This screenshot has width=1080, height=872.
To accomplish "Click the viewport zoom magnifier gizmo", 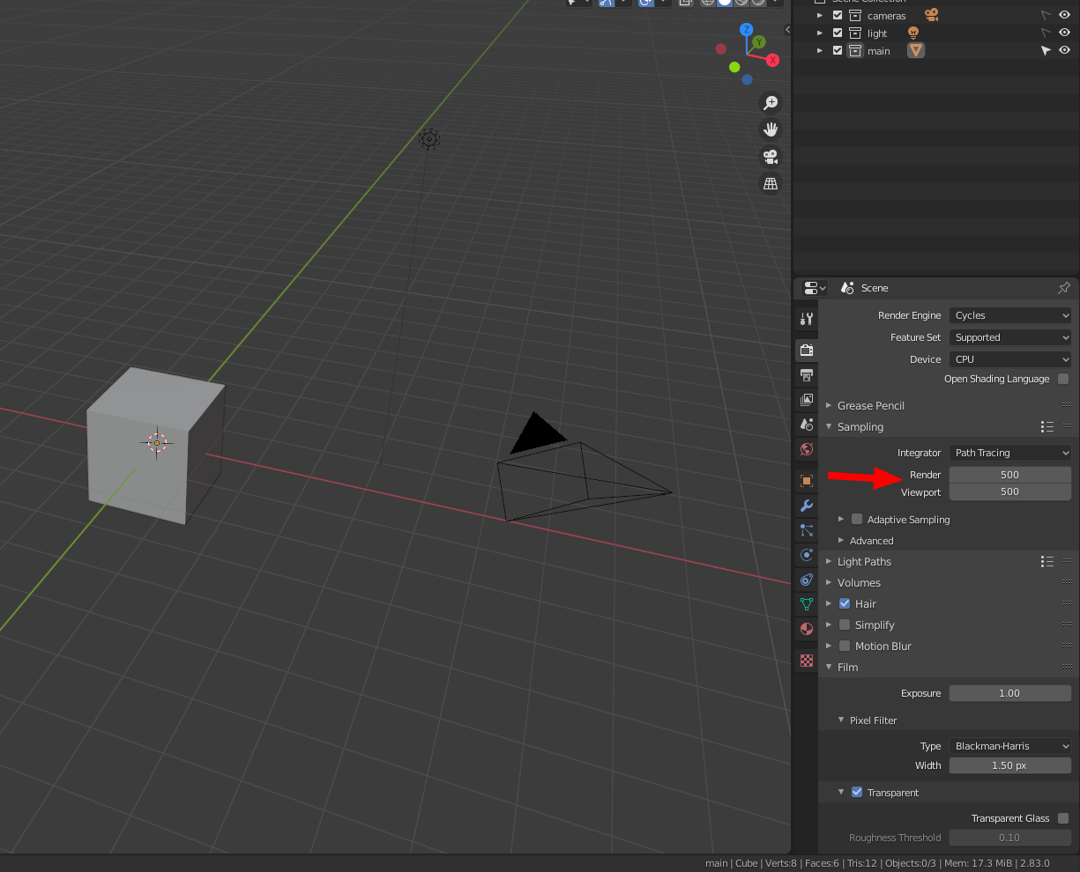I will (771, 103).
